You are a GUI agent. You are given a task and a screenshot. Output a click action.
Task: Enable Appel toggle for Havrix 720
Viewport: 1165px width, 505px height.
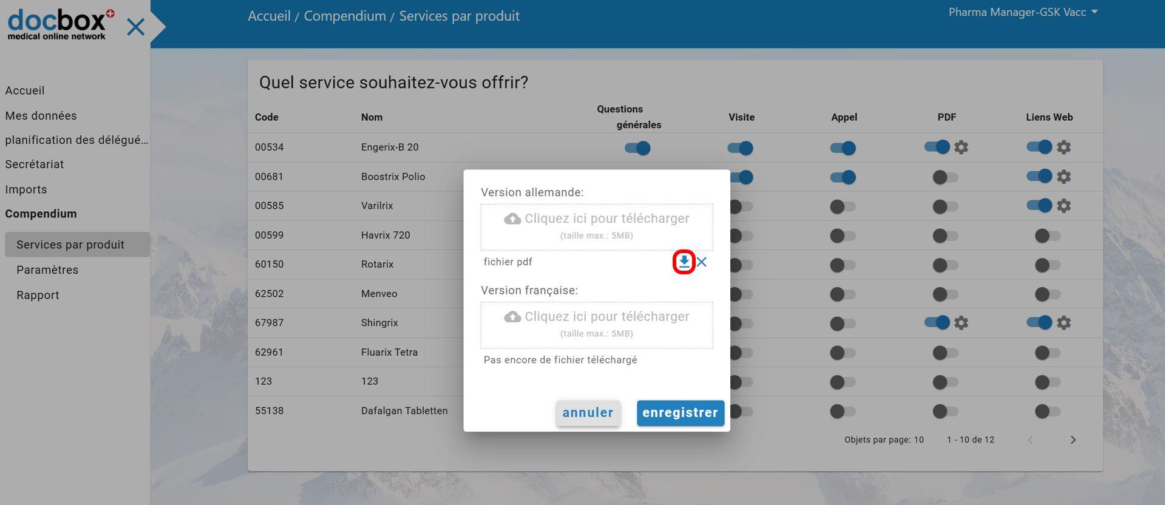(x=843, y=236)
